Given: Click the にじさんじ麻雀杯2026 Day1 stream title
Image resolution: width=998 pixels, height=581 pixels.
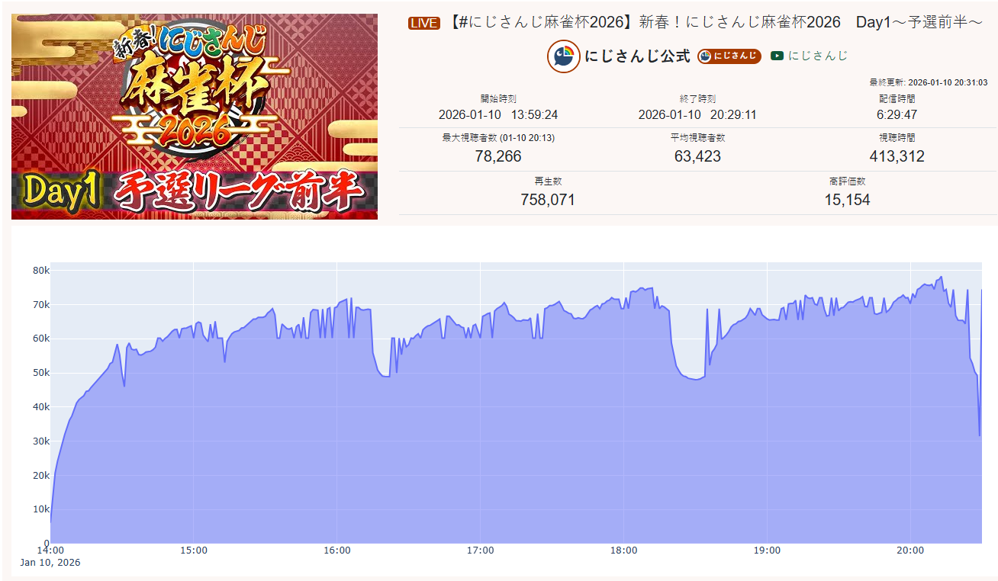Looking at the screenshot, I should click(715, 22).
